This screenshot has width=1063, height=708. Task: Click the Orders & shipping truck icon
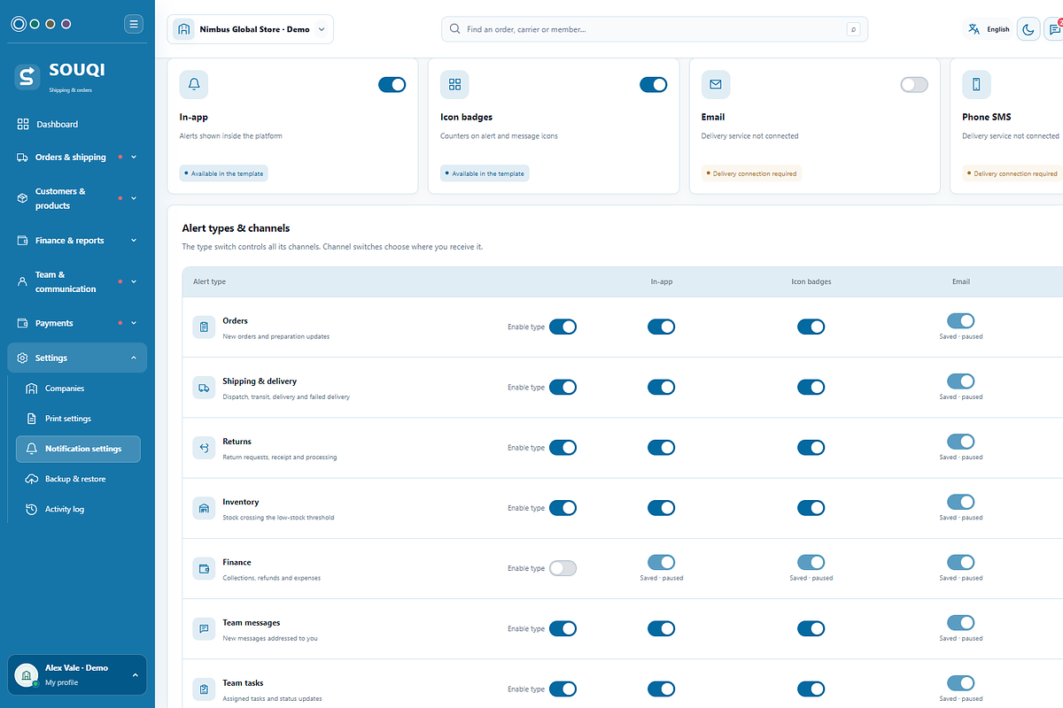pyautogui.click(x=23, y=158)
